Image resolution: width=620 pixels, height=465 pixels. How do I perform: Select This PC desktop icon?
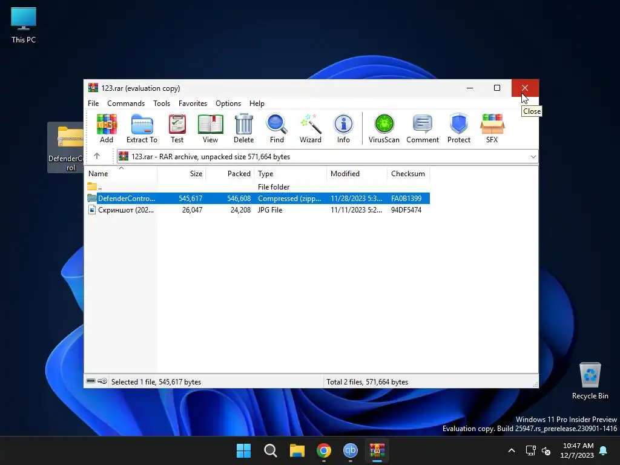pos(24,25)
